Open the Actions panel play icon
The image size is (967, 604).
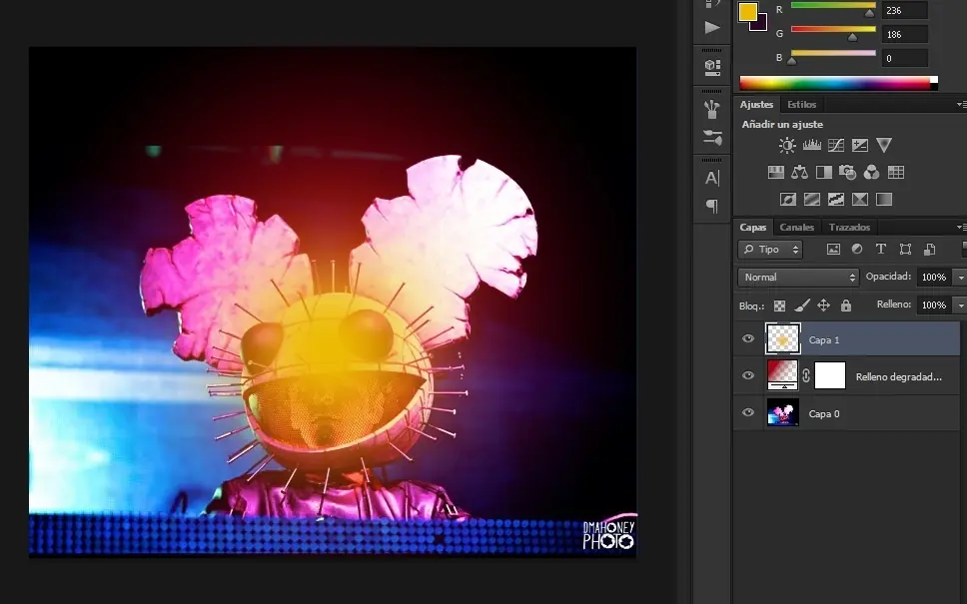click(712, 27)
